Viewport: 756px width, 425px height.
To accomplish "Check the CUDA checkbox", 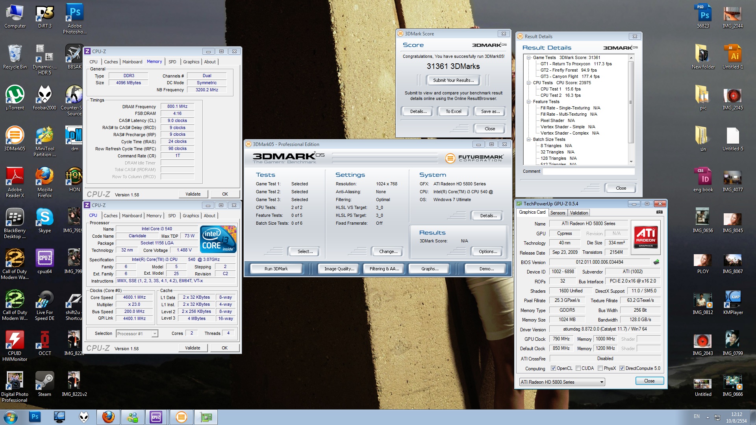I will point(578,368).
